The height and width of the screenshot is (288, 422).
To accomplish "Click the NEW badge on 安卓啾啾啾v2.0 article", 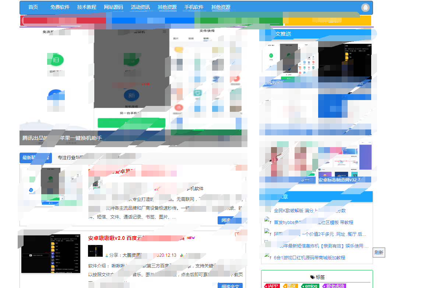I will click(x=190, y=238).
